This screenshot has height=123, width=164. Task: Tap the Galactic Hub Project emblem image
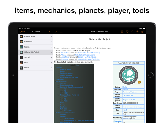128,75
